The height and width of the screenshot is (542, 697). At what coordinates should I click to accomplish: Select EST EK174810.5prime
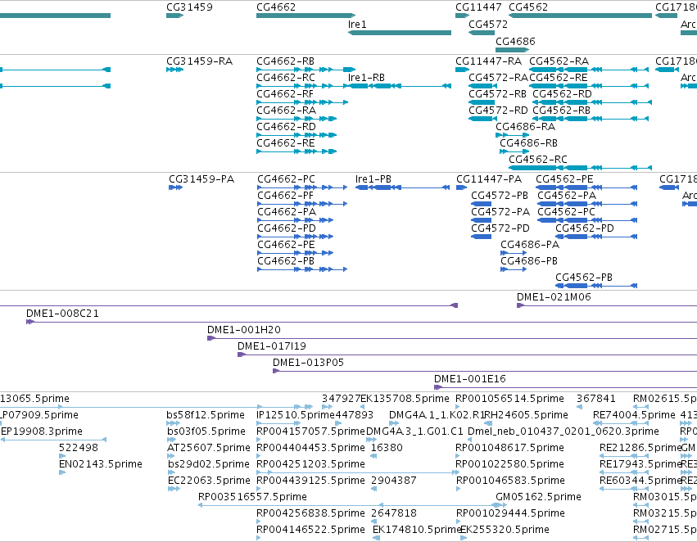click(x=417, y=530)
